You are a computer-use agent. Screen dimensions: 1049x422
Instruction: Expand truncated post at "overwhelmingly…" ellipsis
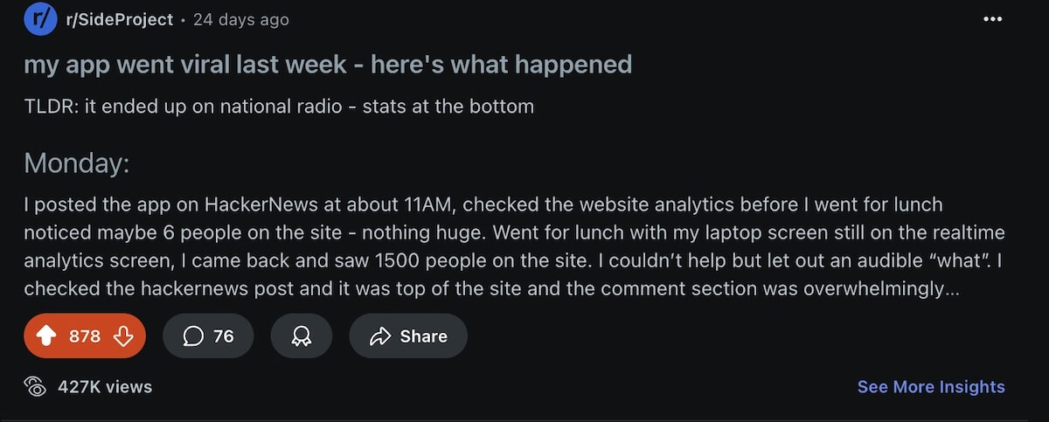pos(951,288)
